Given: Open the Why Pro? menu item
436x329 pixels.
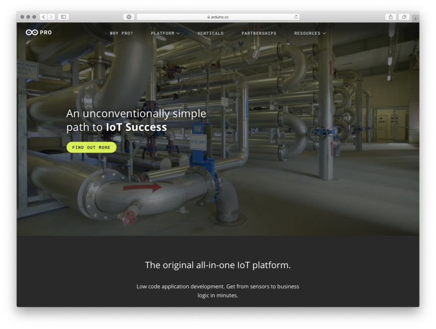Looking at the screenshot, I should (121, 33).
